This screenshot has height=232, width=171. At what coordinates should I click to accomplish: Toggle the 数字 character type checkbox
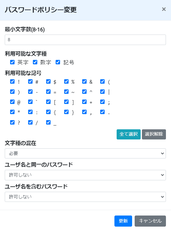click(x=35, y=62)
